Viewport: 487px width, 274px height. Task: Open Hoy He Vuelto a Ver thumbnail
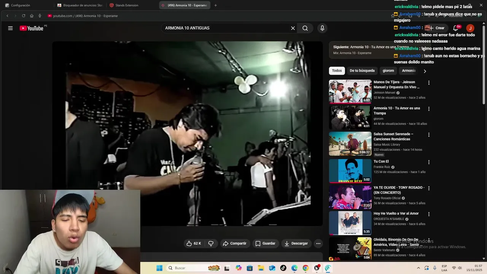tap(350, 223)
